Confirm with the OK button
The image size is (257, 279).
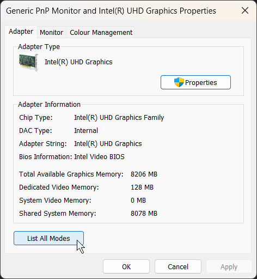click(x=126, y=266)
